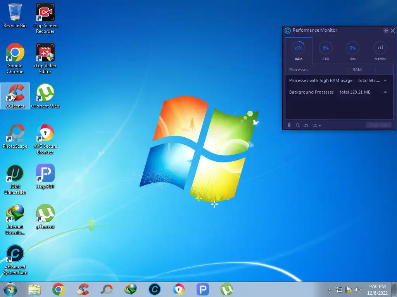
Task: Select iTop Screen Recorder desktop shortcut
Action: click(45, 18)
